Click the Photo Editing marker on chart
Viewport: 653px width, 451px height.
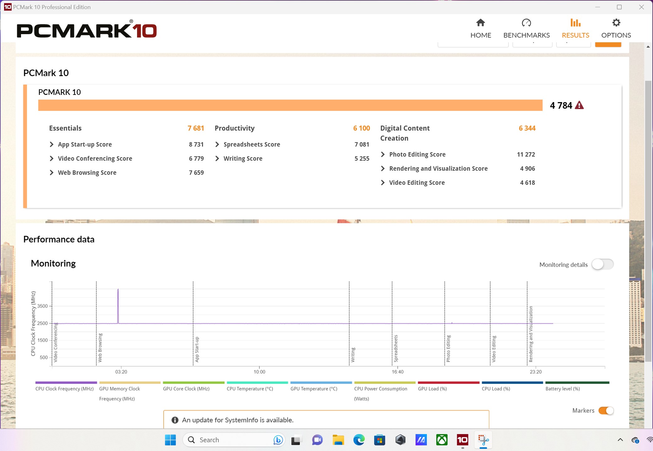[448, 348]
